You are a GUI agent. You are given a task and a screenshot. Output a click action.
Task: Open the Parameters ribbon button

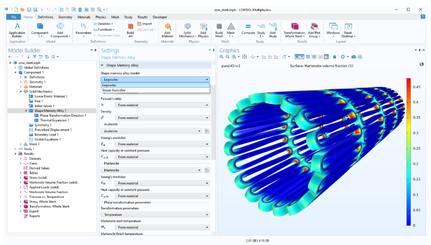click(x=83, y=30)
